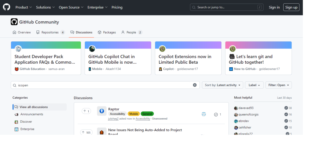Clear the is:open search query

pyautogui.click(x=195, y=85)
